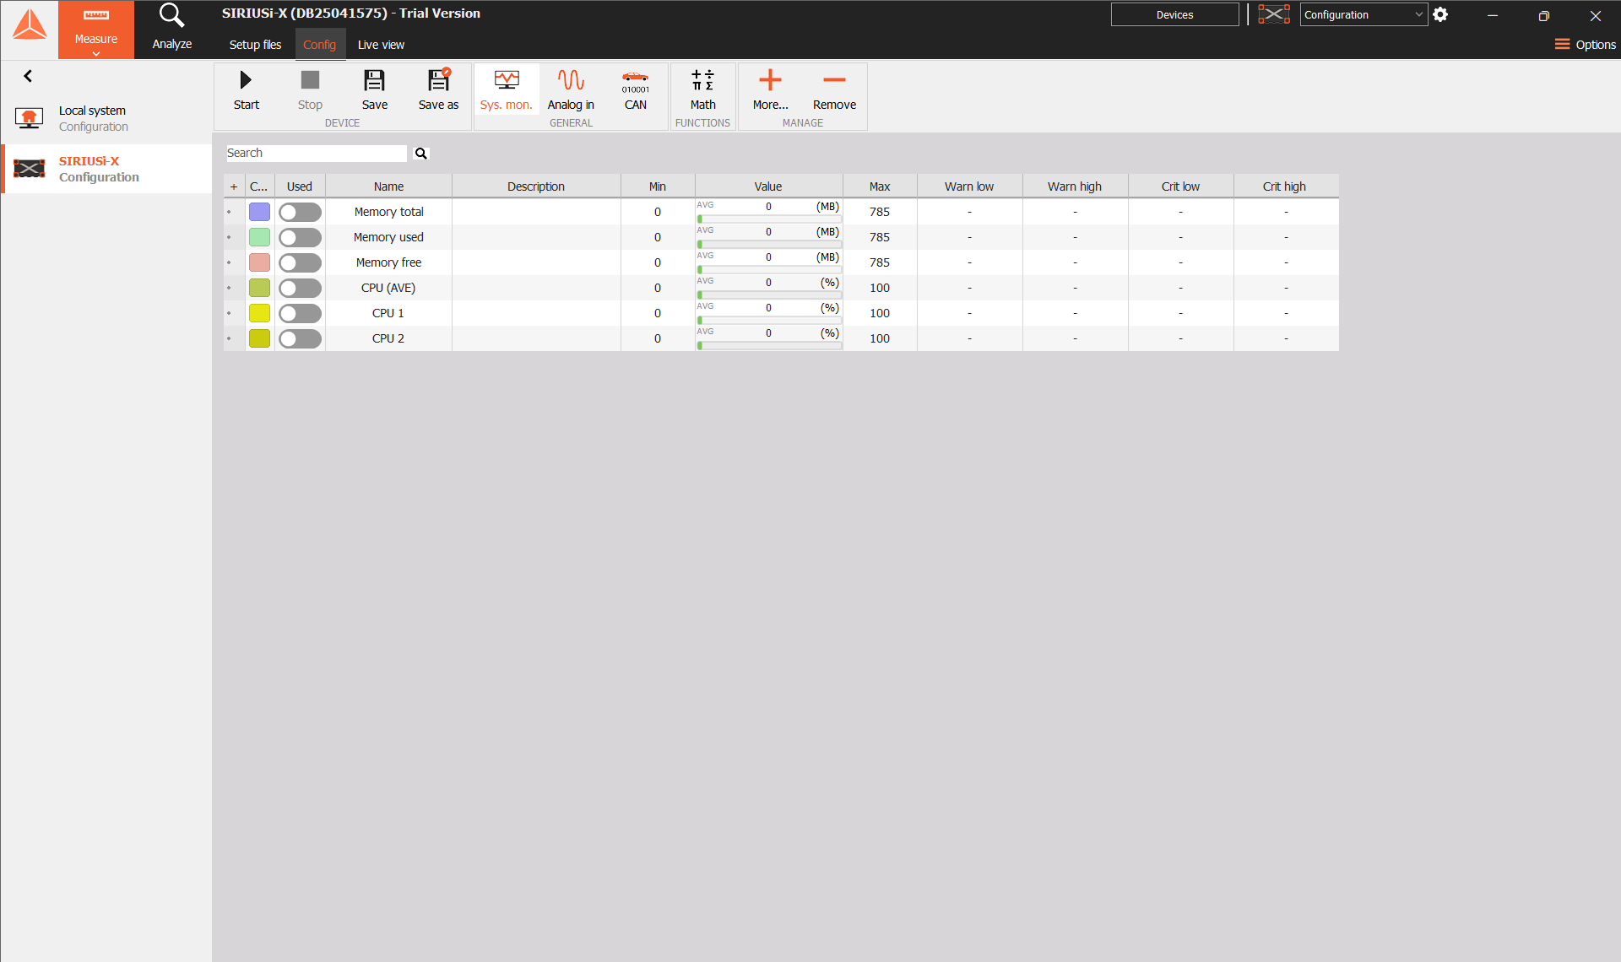This screenshot has width=1621, height=962.
Task: Click Memory used Description cell
Action: coord(536,237)
